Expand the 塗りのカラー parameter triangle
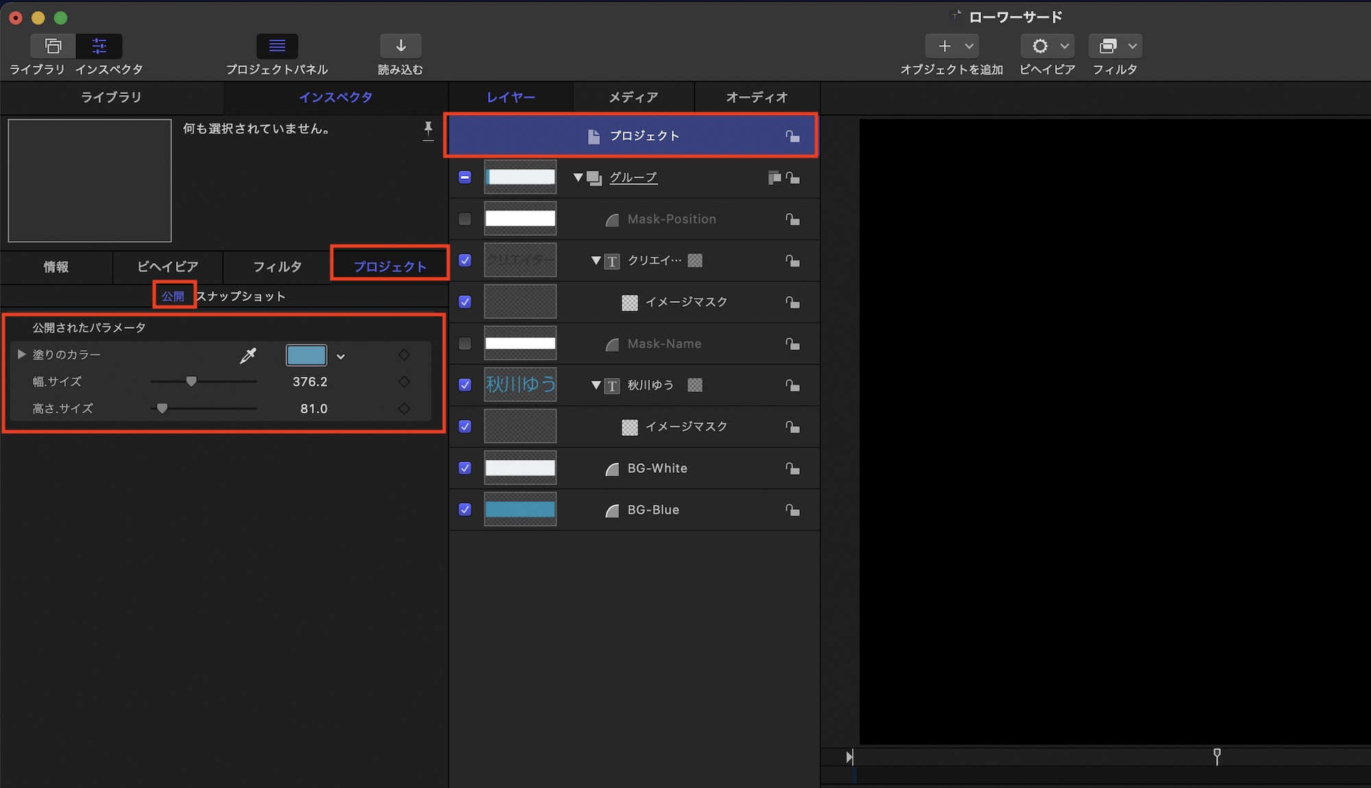The height and width of the screenshot is (788, 1371). tap(21, 354)
